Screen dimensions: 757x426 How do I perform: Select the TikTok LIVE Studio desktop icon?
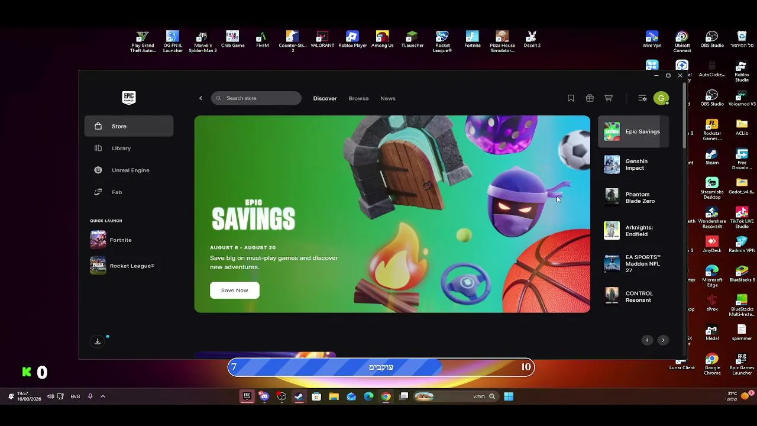click(742, 218)
